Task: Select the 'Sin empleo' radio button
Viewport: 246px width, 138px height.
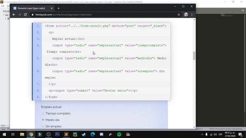Action: (43, 126)
